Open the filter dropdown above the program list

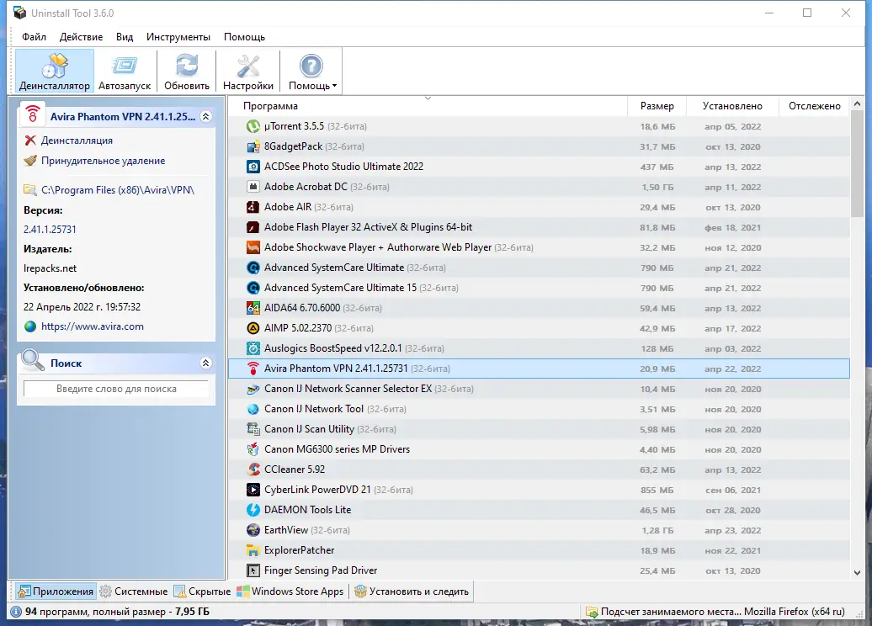428,98
